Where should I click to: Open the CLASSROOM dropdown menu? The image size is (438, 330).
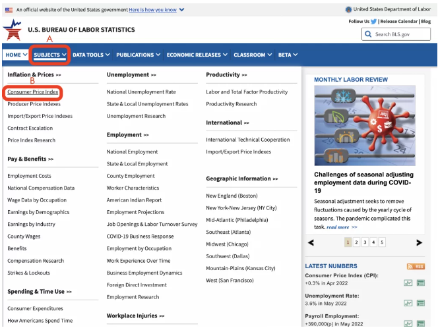point(253,55)
